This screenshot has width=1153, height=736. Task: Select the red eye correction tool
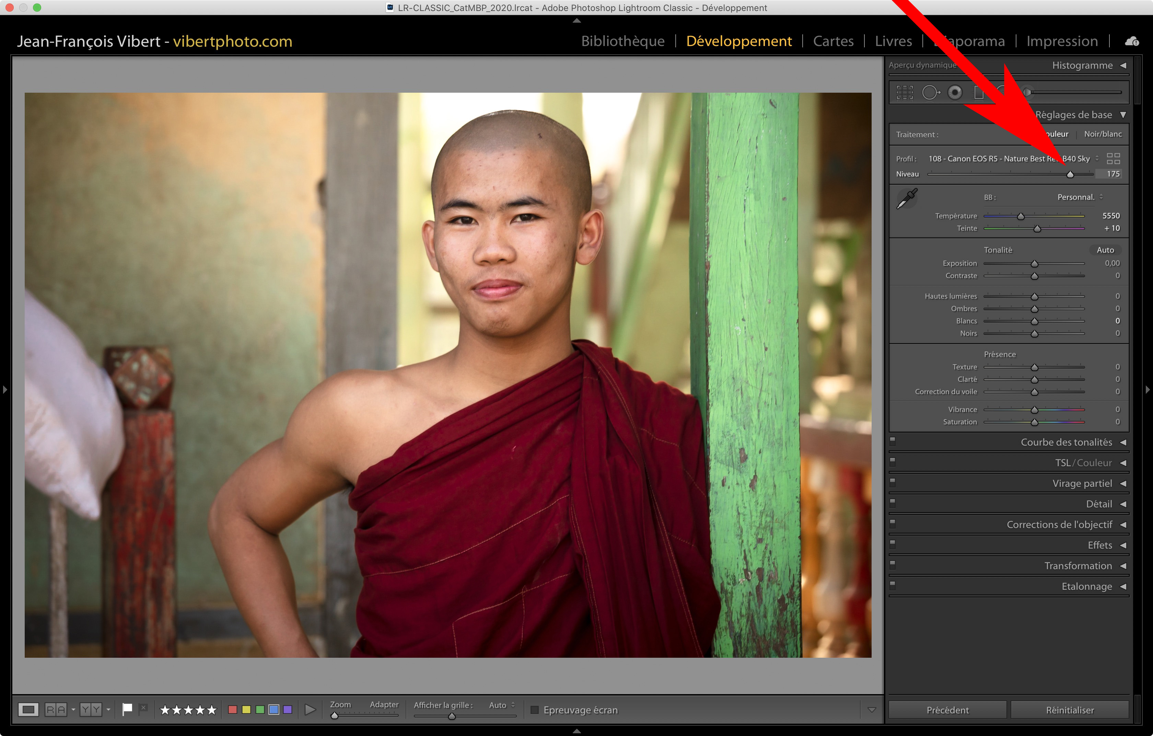click(x=955, y=92)
